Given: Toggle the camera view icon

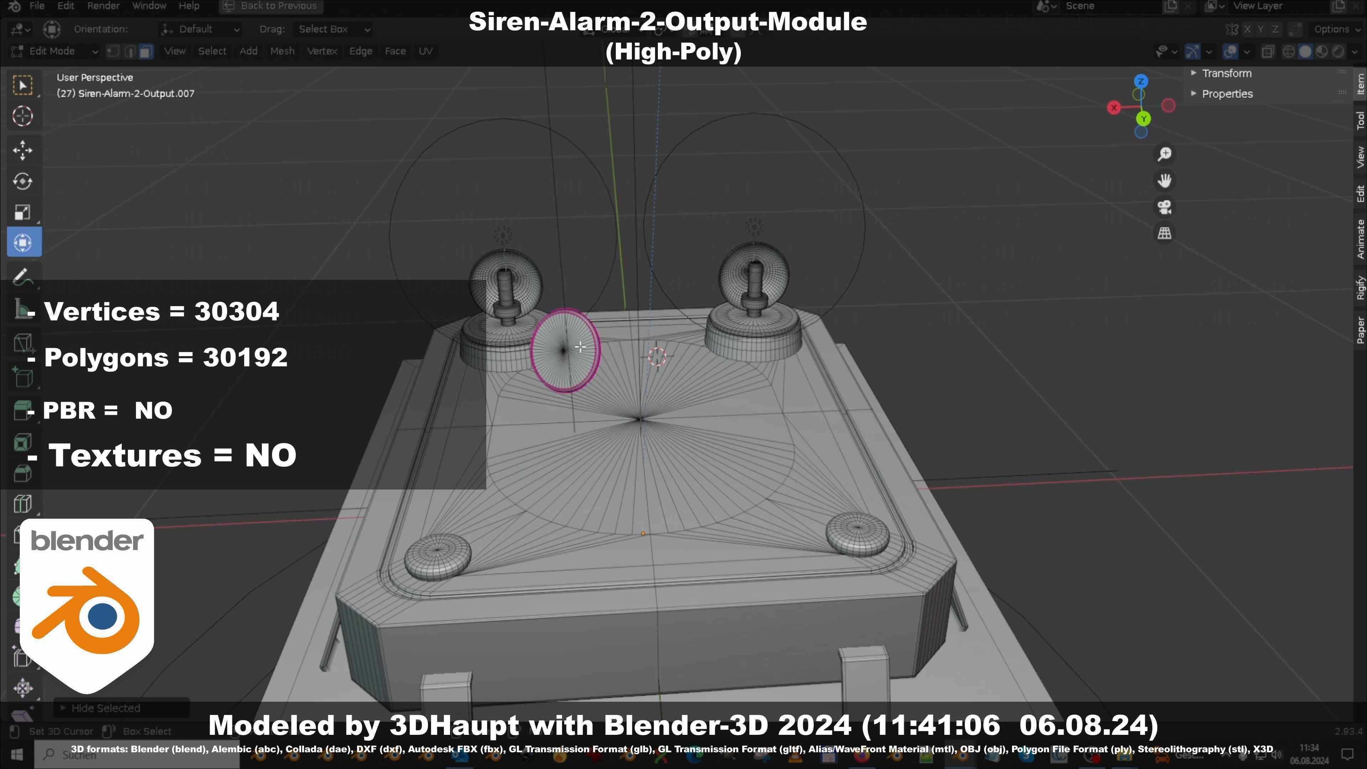Looking at the screenshot, I should click(1164, 207).
